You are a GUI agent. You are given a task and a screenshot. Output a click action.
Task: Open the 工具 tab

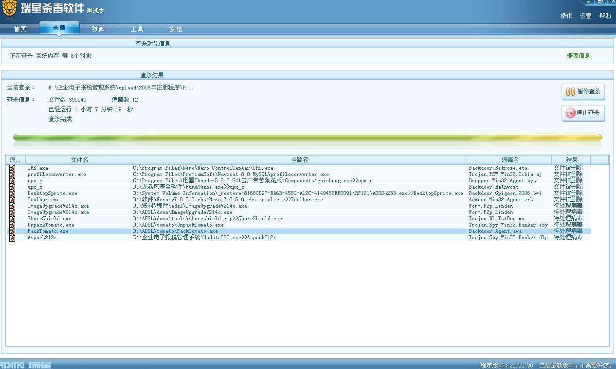point(137,29)
